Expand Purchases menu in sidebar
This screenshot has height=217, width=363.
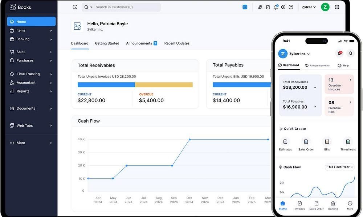coord(31,60)
